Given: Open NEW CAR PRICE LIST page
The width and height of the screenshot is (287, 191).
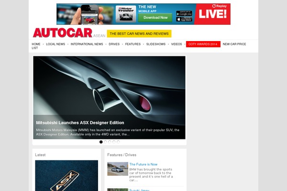Looking at the screenshot, I should [234, 44].
